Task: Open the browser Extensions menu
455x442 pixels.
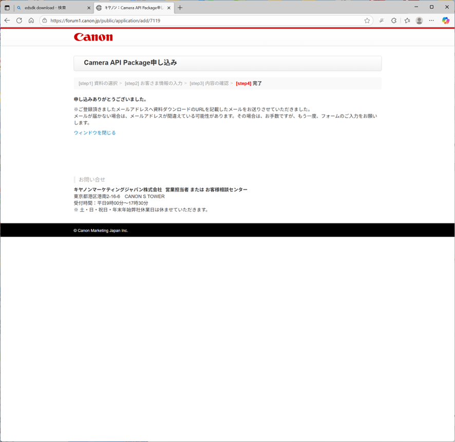Action: pos(394,21)
